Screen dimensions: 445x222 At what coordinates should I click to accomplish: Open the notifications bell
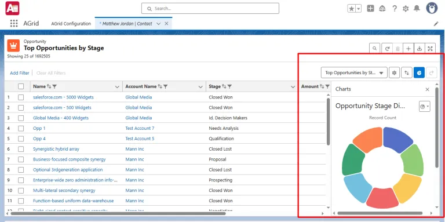point(417,9)
